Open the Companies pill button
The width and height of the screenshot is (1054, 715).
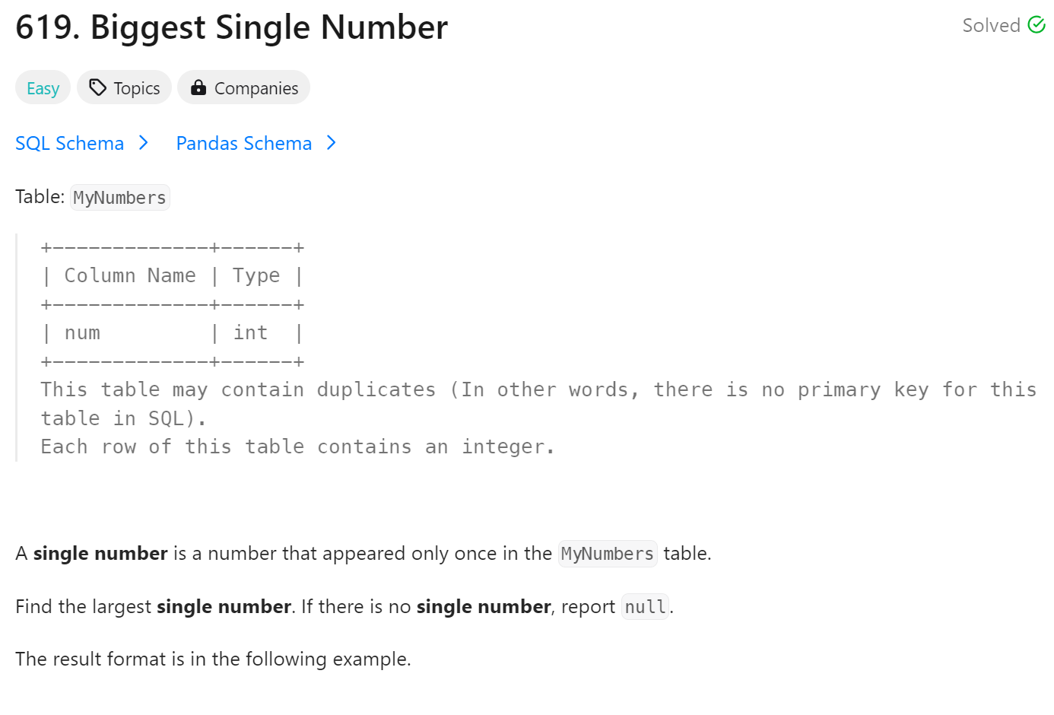(243, 87)
